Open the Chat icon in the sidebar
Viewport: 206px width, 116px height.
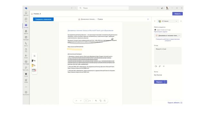click(26, 19)
